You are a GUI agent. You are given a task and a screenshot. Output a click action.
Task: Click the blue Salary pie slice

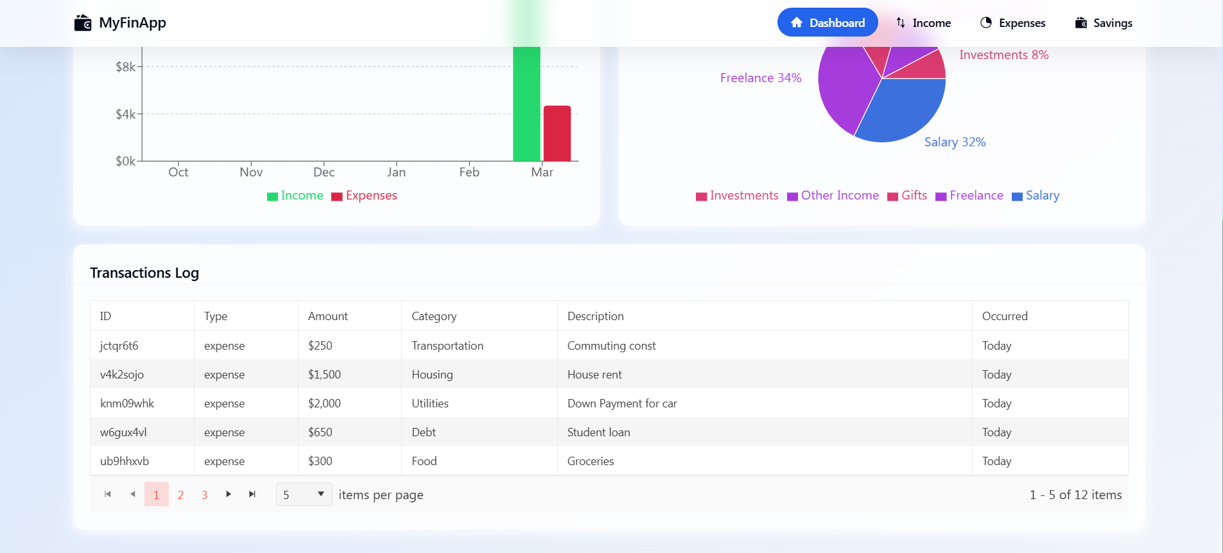(905, 109)
